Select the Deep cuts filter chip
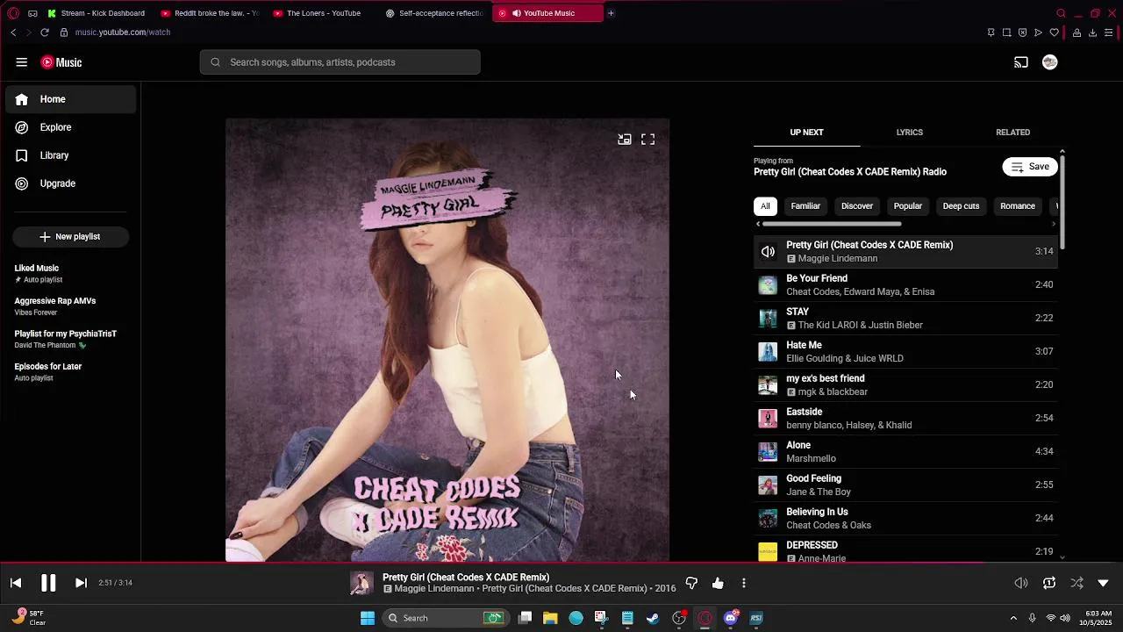Screen dimensions: 1123x632 point(961,206)
